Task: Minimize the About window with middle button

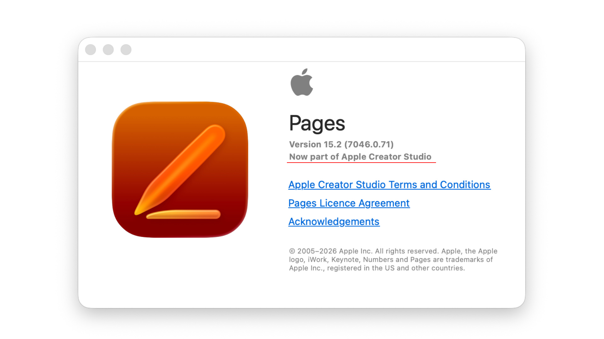Action: (x=108, y=50)
